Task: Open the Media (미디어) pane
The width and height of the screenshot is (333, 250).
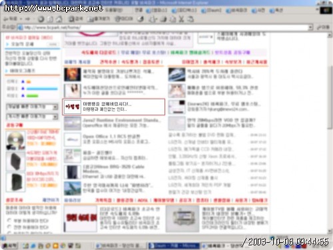Action: point(123,19)
